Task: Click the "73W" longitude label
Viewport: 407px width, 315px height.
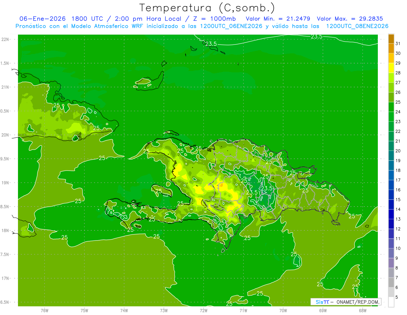Action: click(164, 311)
